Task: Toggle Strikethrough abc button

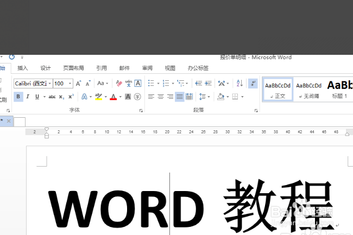Action: (52, 97)
